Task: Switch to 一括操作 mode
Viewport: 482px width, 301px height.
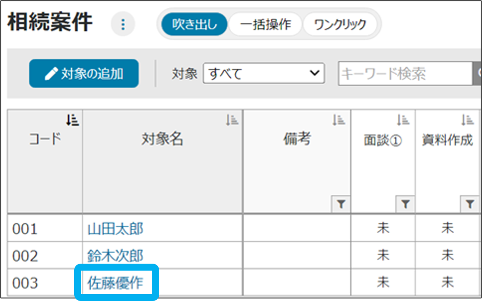Action: click(x=266, y=24)
